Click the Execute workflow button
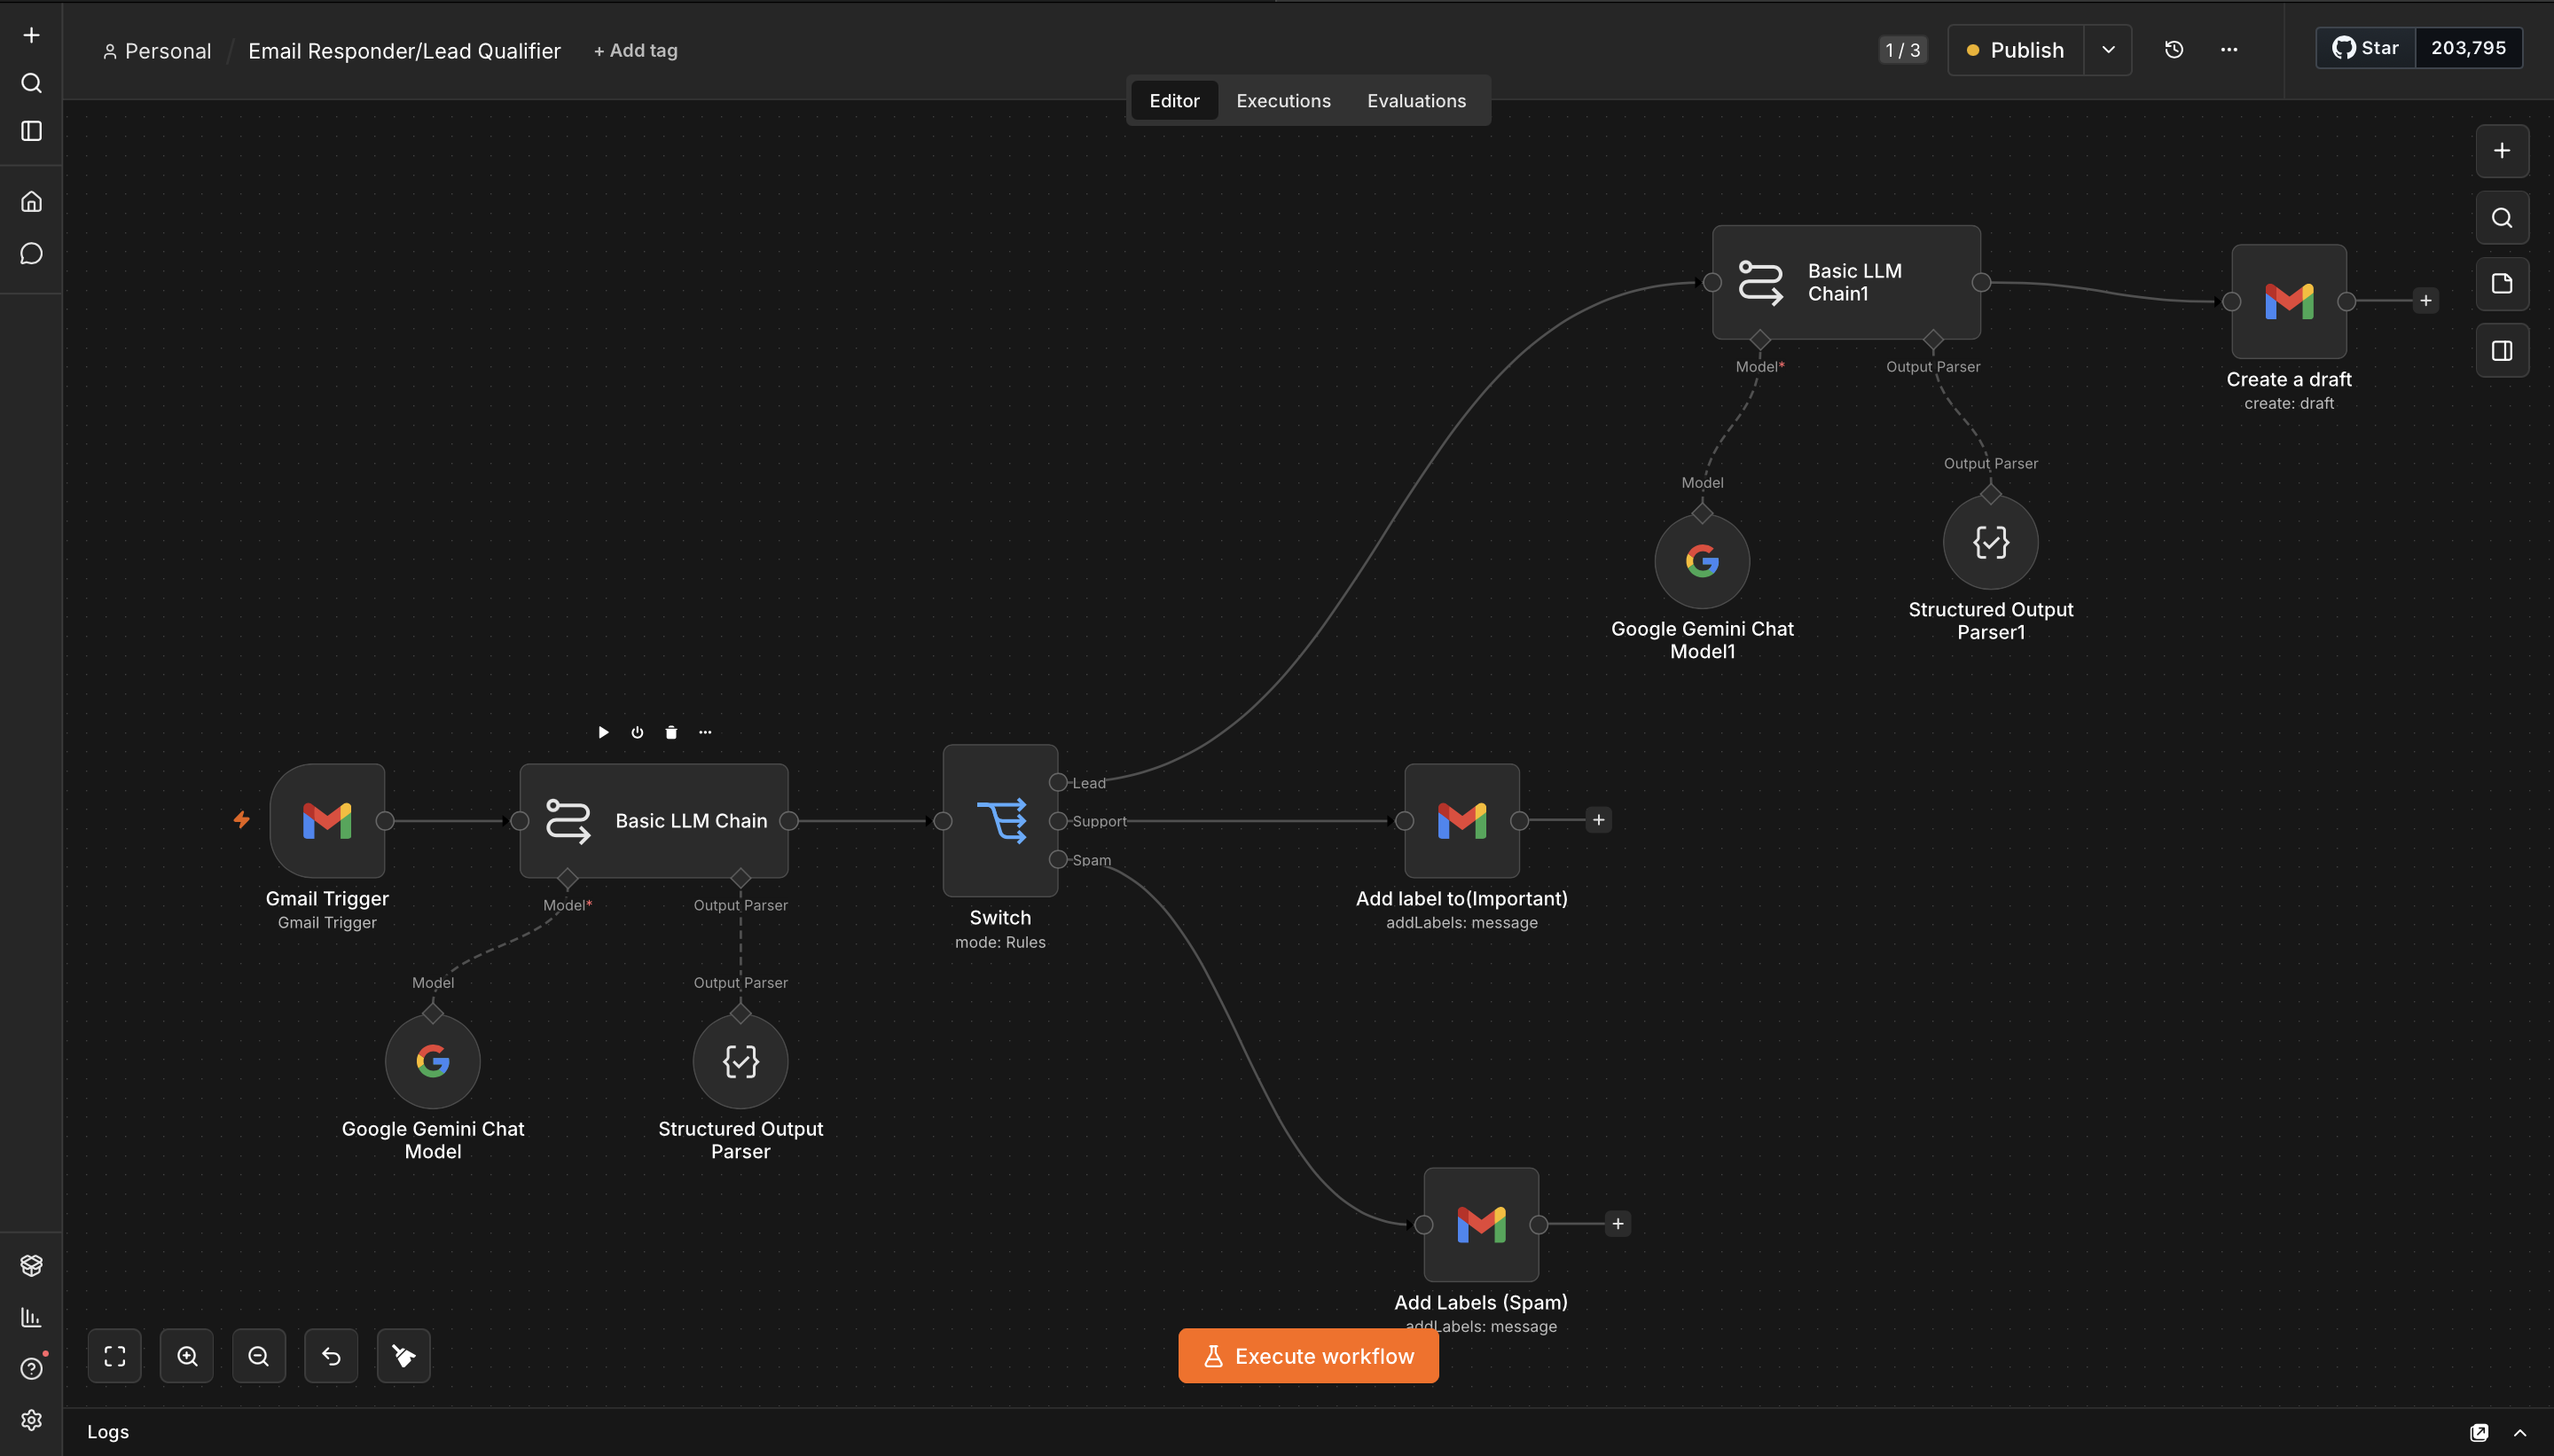The width and height of the screenshot is (2554, 1456). coord(1308,1356)
